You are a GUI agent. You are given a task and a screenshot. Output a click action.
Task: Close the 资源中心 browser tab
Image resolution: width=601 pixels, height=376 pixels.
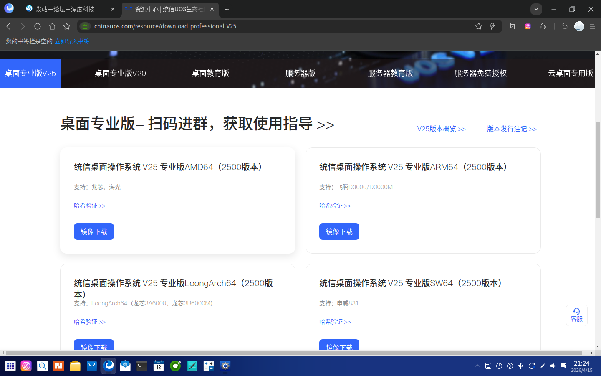[212, 9]
